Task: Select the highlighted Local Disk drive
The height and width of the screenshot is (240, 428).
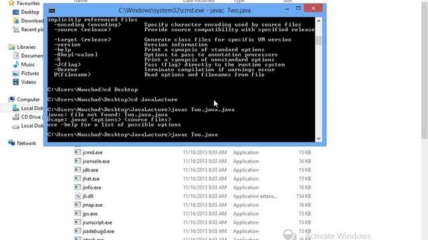Action: click(32, 108)
